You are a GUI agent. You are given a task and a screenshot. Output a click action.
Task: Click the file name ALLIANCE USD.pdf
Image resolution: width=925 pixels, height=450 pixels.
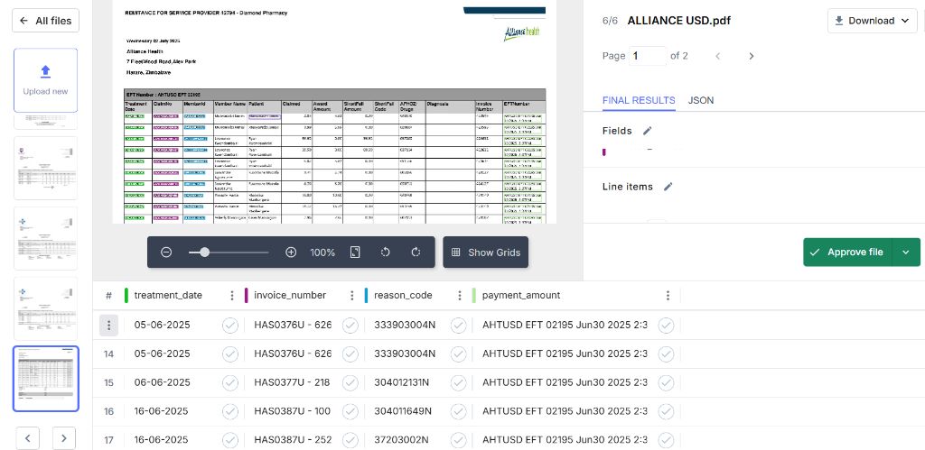pos(679,21)
